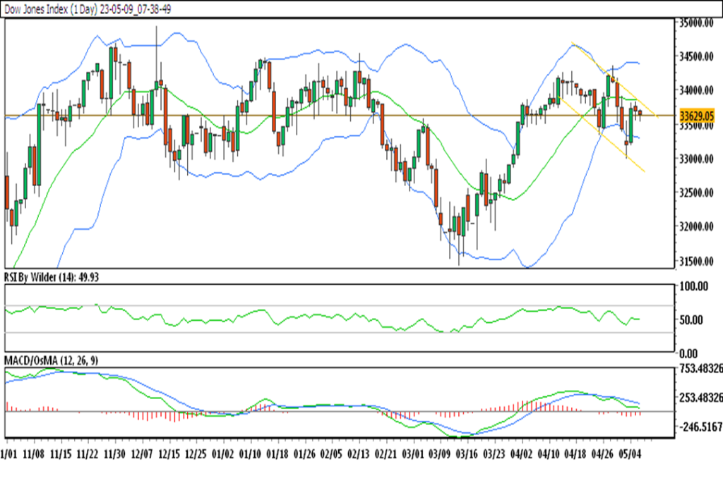Click the MACD 753.48326 axis value

(x=701, y=369)
